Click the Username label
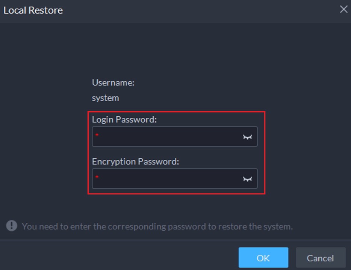 (x=113, y=82)
